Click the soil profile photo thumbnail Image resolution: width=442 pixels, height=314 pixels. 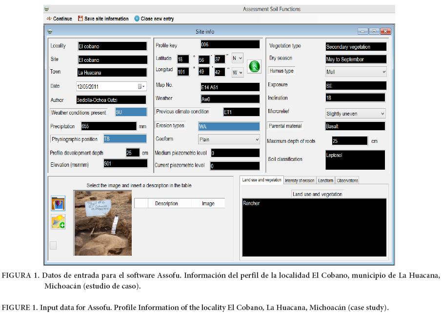103,223
